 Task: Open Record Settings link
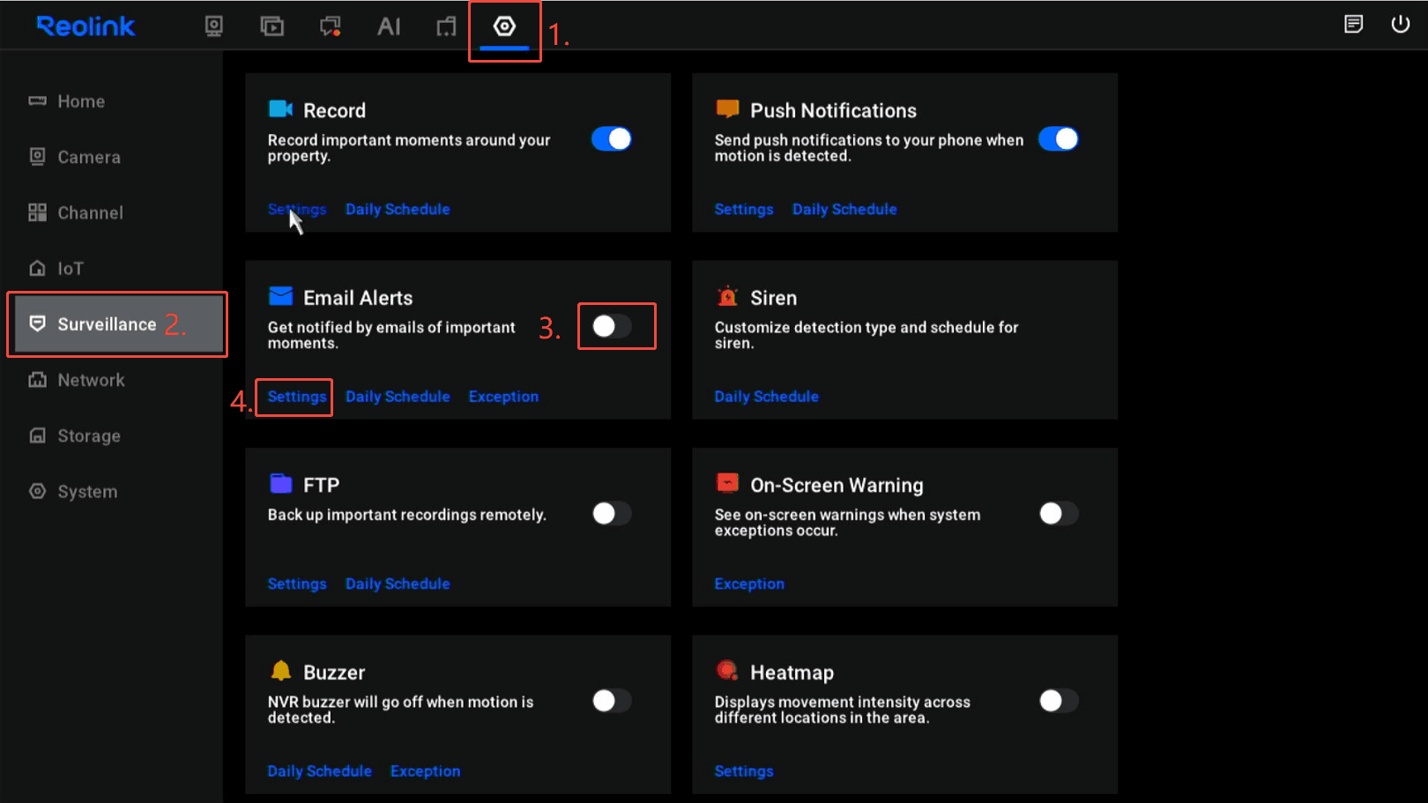click(297, 209)
